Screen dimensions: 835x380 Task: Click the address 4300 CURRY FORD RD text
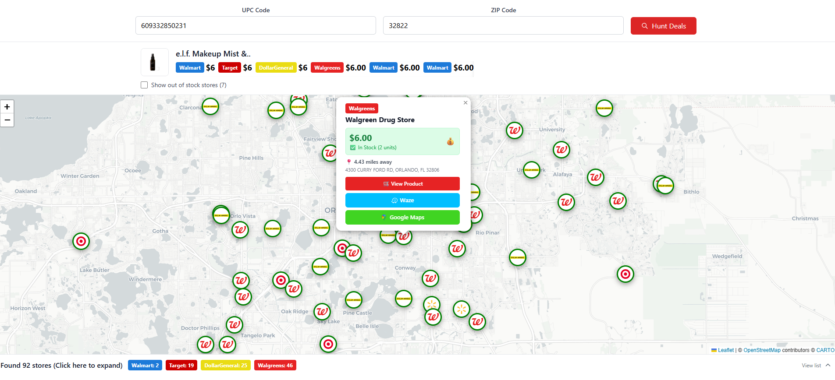tap(392, 170)
